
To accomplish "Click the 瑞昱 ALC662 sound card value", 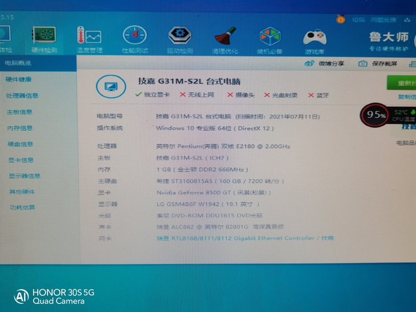I will (220, 226).
